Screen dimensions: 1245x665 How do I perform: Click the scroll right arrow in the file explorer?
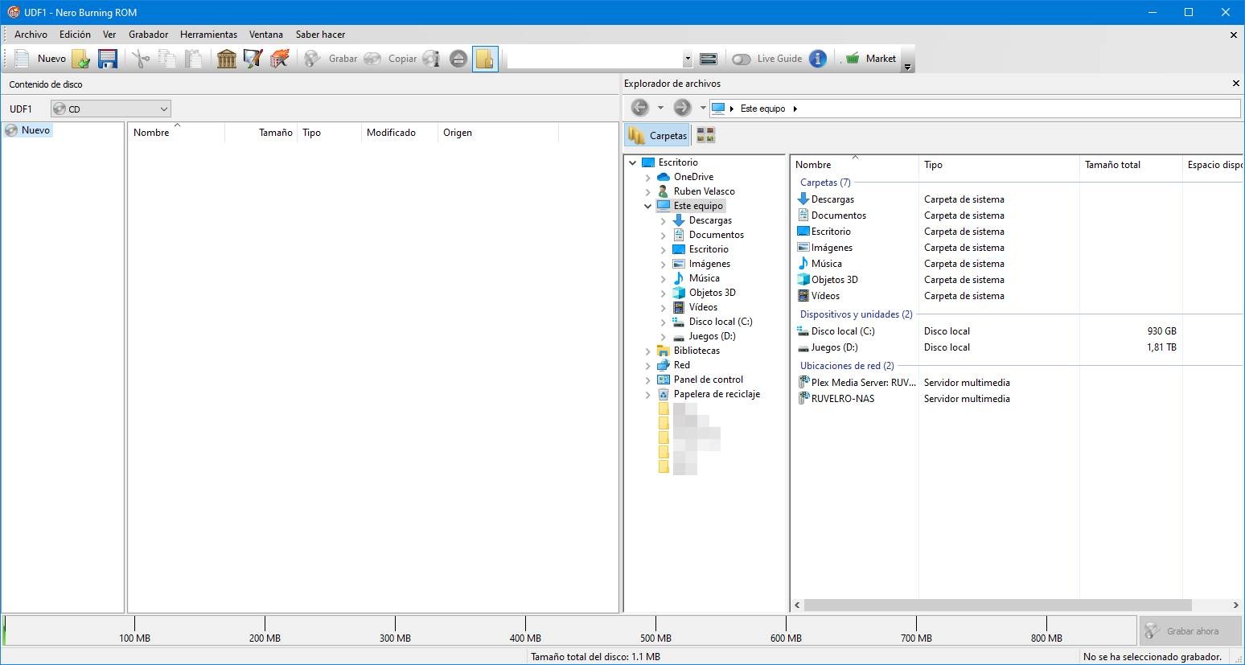point(1235,605)
